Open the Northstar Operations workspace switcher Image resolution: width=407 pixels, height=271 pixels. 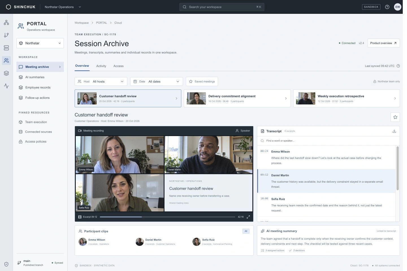[x=63, y=7]
